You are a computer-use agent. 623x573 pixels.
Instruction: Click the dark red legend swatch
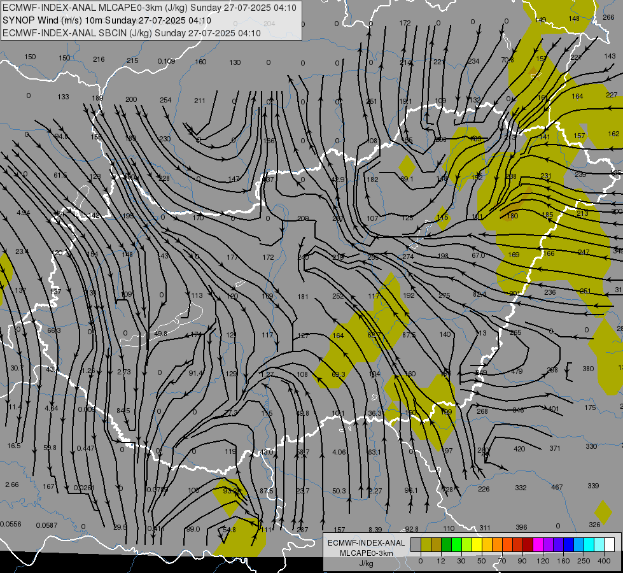click(528, 545)
